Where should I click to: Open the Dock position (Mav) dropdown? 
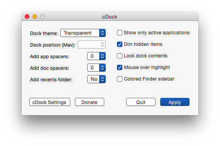(91, 45)
